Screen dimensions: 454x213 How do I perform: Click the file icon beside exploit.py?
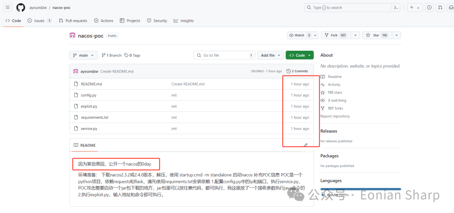(76, 106)
